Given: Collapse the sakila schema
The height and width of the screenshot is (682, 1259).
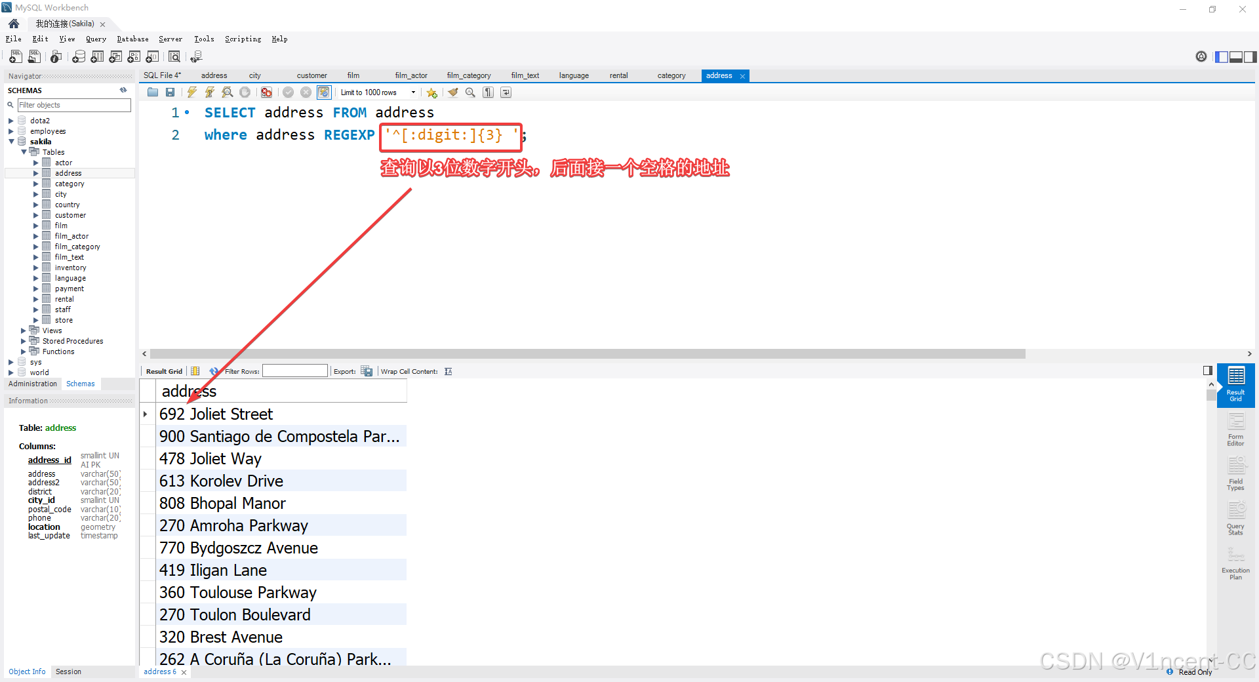Looking at the screenshot, I should pyautogui.click(x=11, y=142).
